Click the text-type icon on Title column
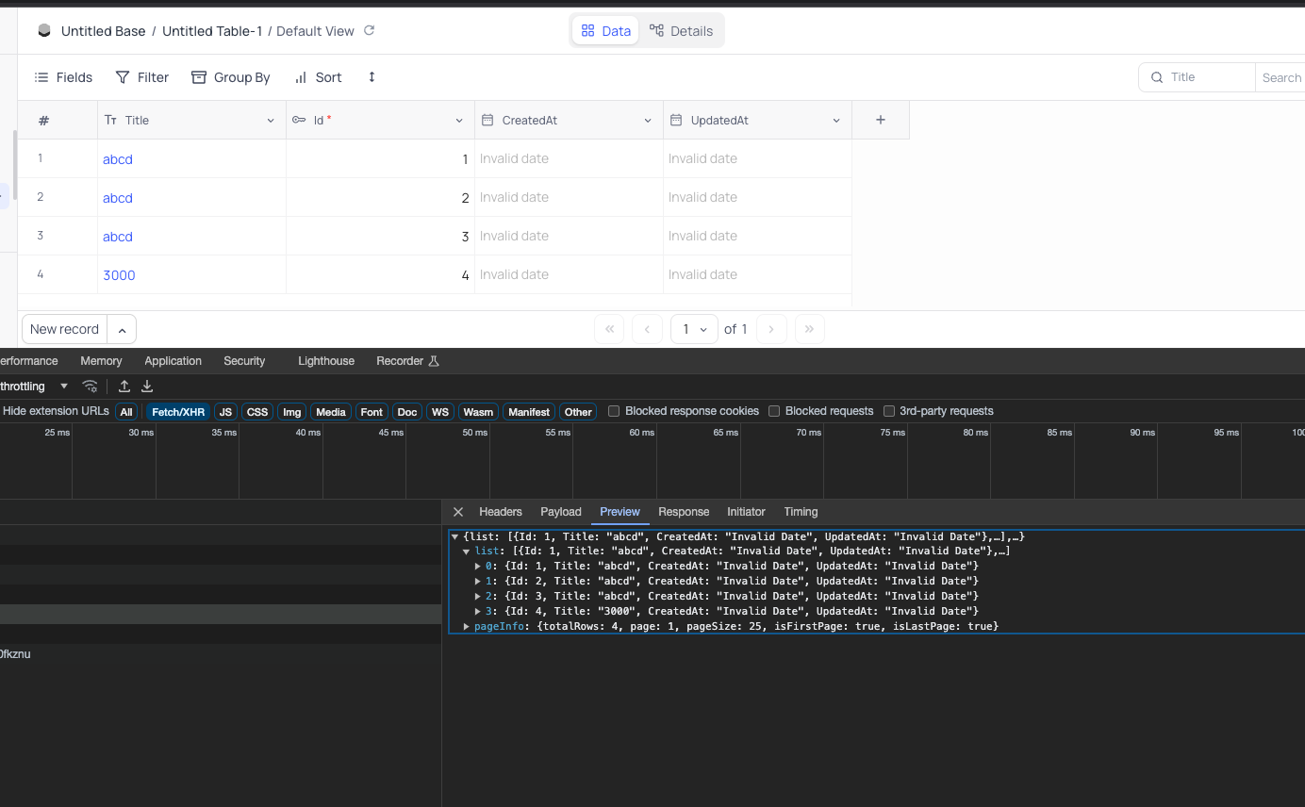The height and width of the screenshot is (807, 1305). coord(110,120)
